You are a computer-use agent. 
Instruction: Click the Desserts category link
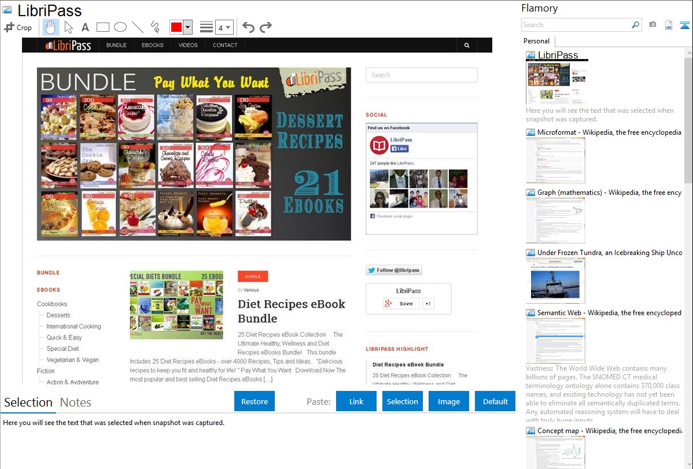coord(58,315)
